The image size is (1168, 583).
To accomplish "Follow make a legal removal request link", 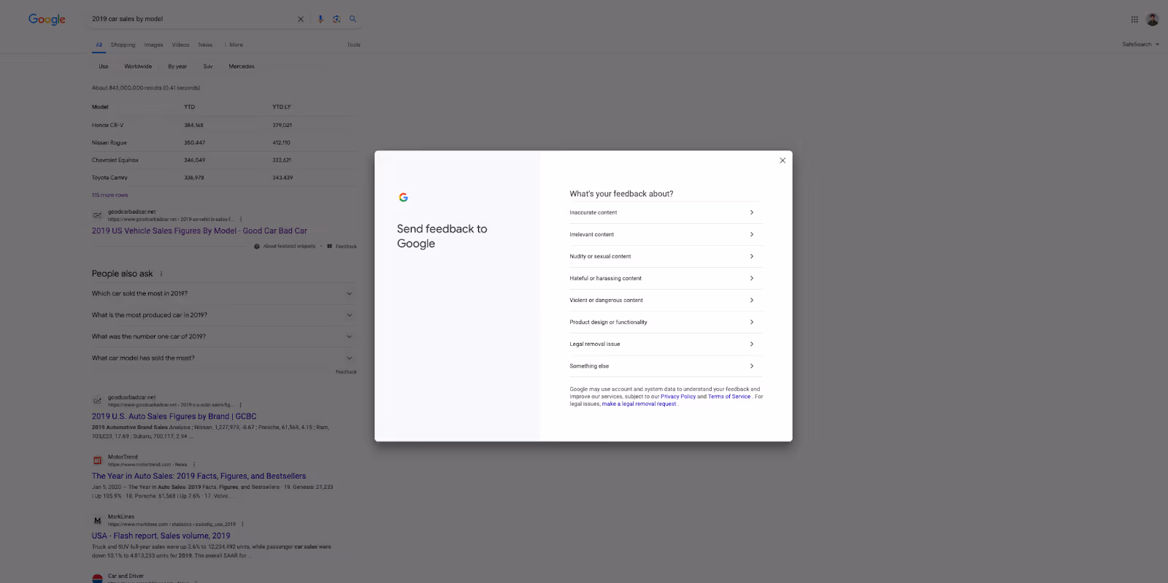I will point(639,404).
